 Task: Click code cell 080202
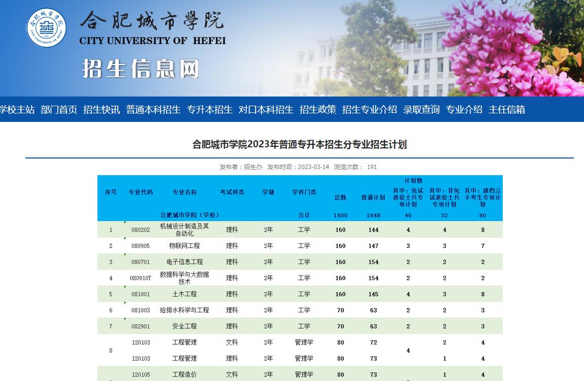point(141,230)
